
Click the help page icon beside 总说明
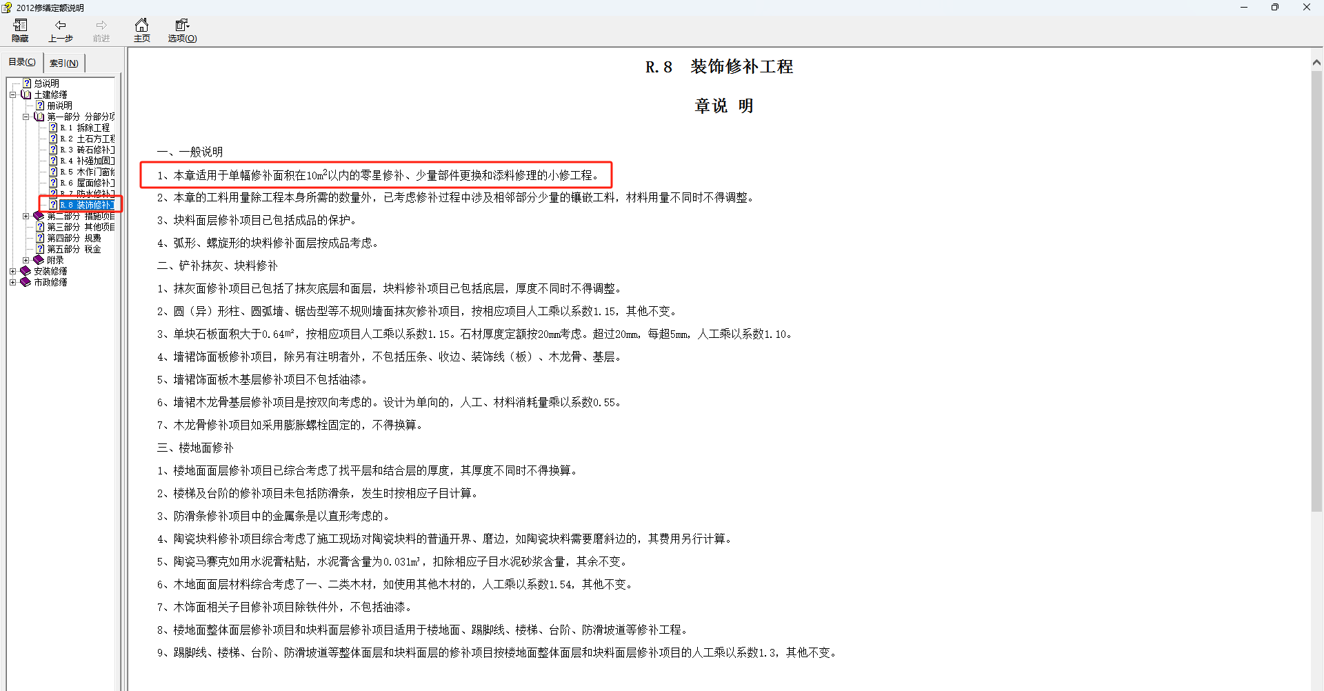(x=28, y=83)
